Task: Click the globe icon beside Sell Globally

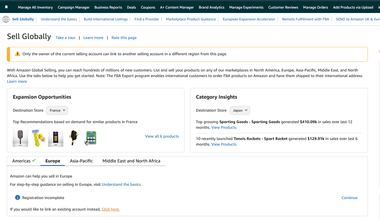Action: tap(6, 19)
